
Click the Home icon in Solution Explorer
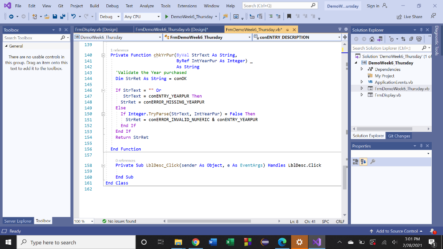pos(372,38)
